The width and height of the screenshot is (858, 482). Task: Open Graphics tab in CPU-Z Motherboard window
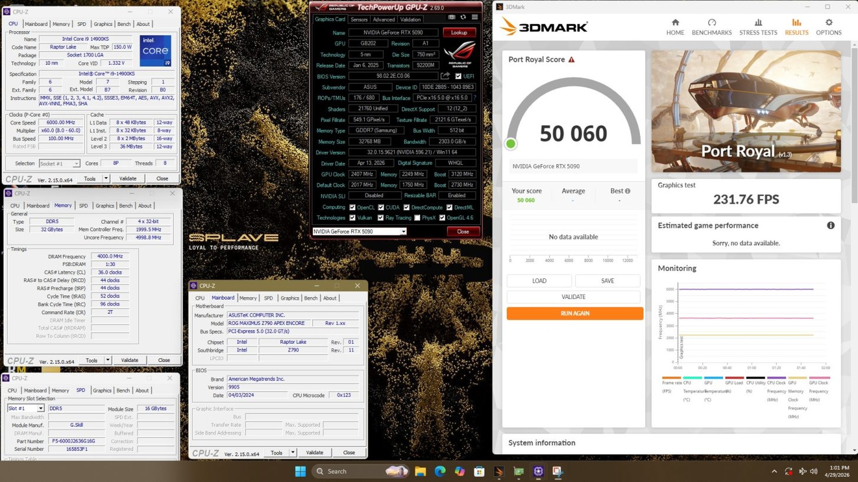click(289, 298)
